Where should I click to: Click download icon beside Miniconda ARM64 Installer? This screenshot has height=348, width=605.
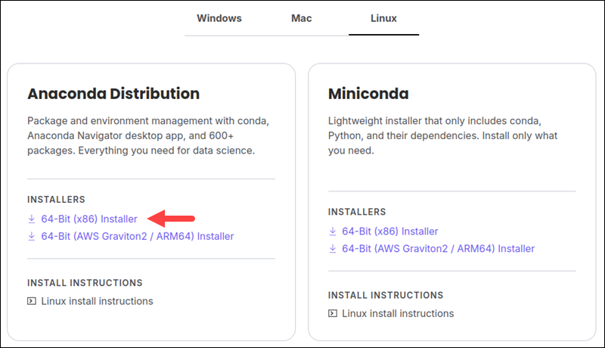(333, 248)
